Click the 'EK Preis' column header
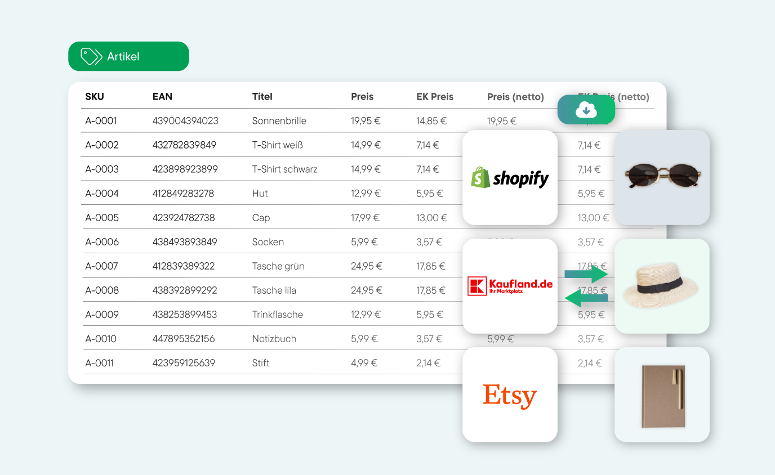Image resolution: width=775 pixels, height=475 pixels. pos(435,97)
